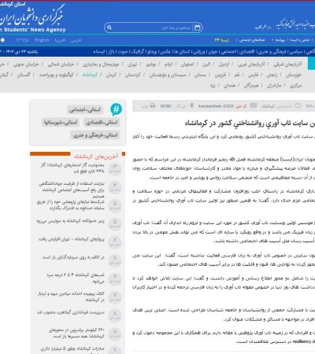Select آذربایجان شرقی province
Screen dimensions: 315x354
point(287,65)
